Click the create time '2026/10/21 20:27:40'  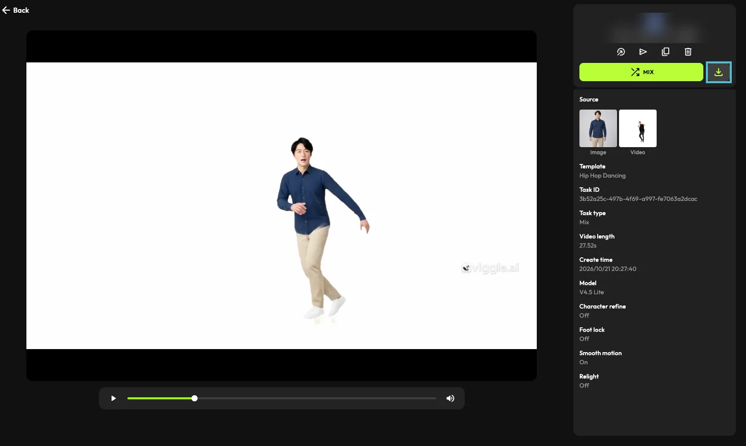(x=608, y=269)
